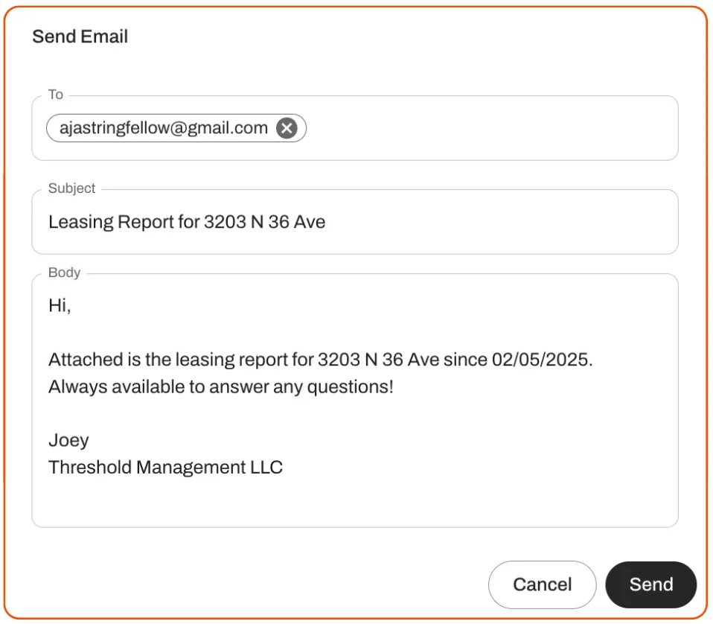Click the "Hi," line in body
This screenshot has height=624, width=713.
pyautogui.click(x=60, y=305)
